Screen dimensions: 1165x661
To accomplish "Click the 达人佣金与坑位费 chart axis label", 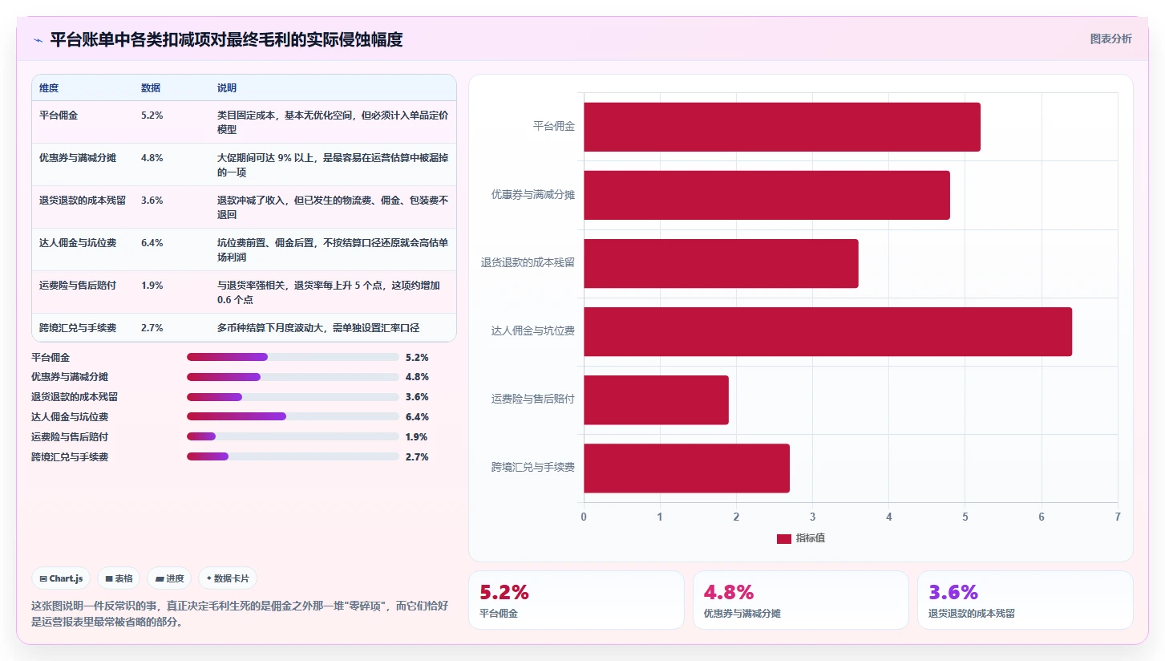I will pyautogui.click(x=533, y=331).
